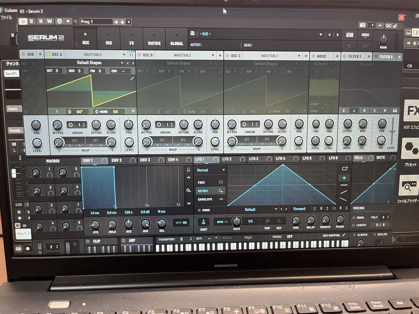419x314 pixels.
Task: Click the envelope lock icon
Action: [189, 170]
